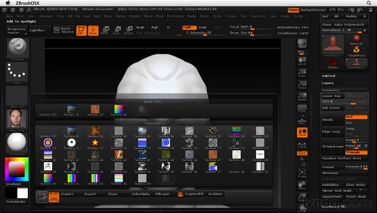Activate the Scale transform button

pyautogui.click(x=116, y=30)
